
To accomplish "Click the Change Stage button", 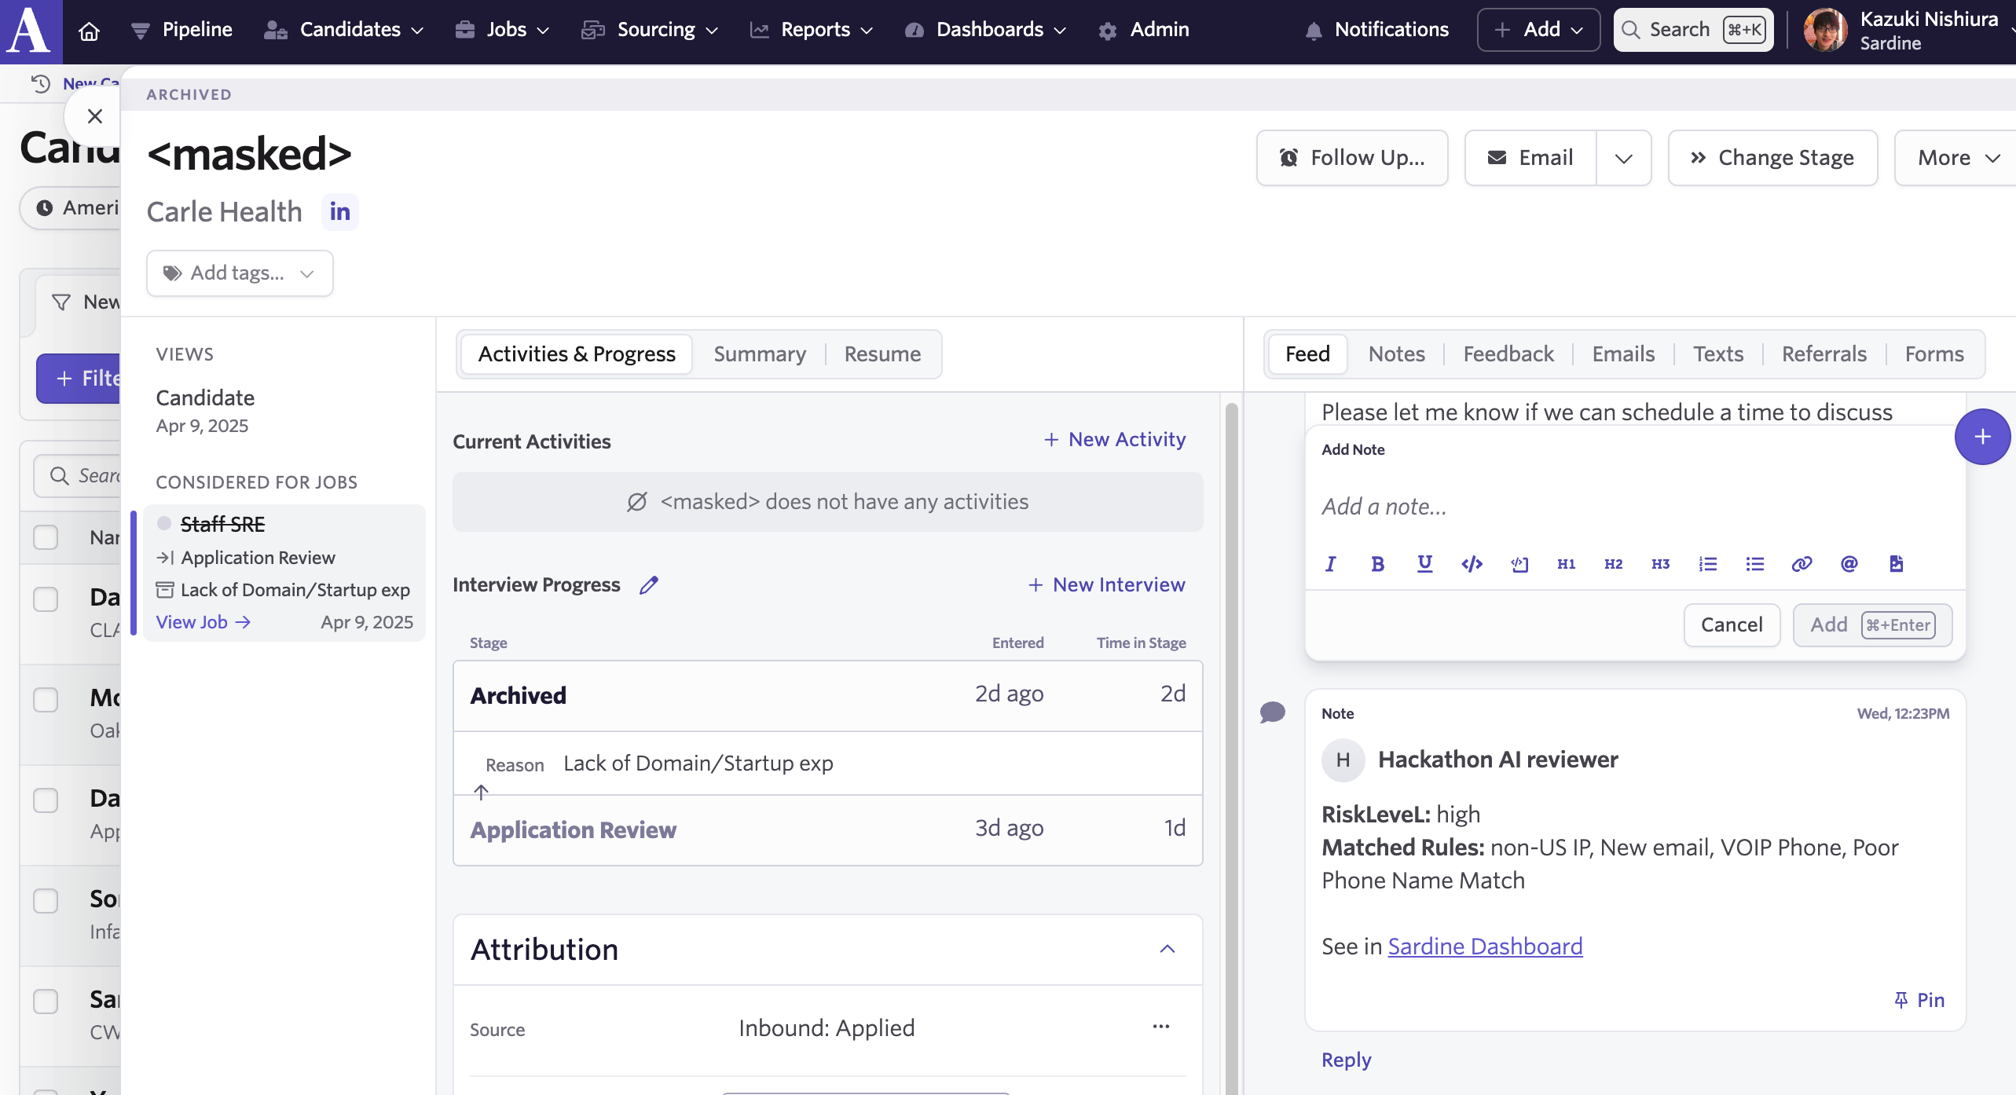I will pos(1772,158).
